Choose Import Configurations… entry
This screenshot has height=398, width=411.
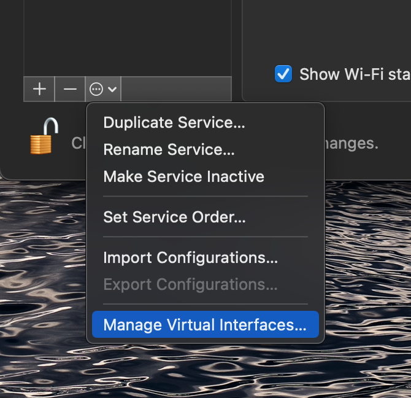(x=190, y=257)
